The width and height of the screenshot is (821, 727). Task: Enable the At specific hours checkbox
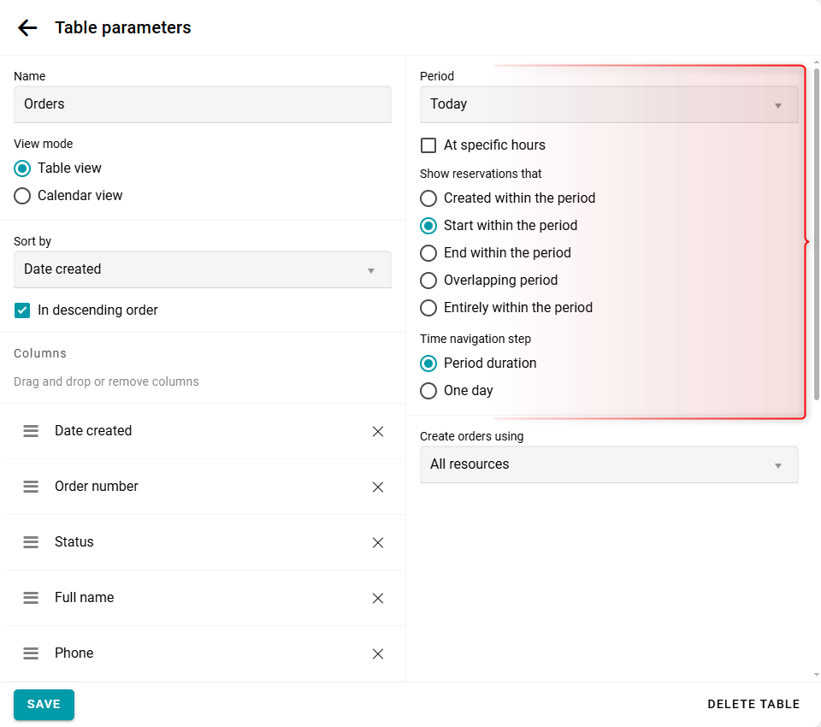pos(428,145)
